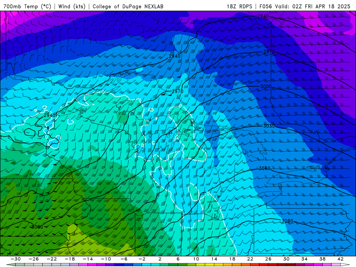The image size is (356, 267).
Task: Click the -22 value on temperature scale
Action: pos(52,259)
